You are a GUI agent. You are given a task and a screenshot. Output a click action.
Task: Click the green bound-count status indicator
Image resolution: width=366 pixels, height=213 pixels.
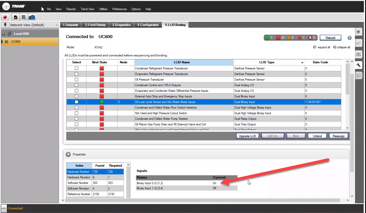point(267,38)
